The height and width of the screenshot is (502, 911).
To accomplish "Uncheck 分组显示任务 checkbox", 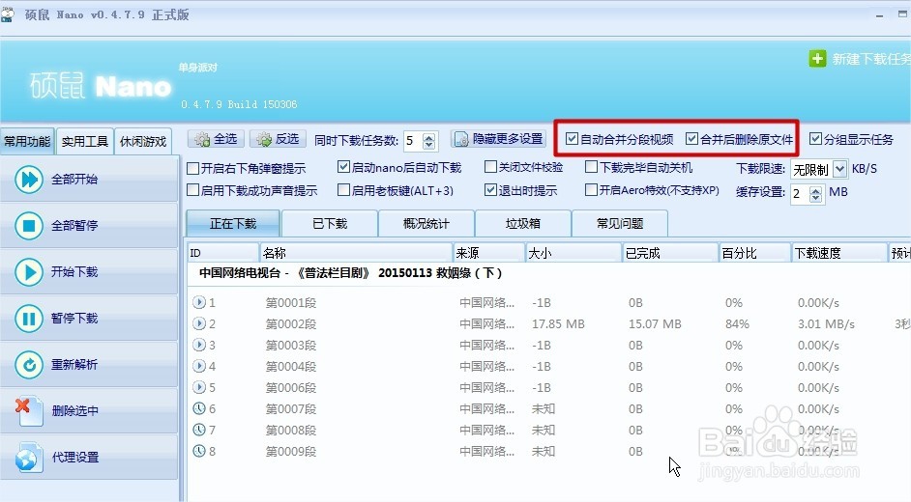I will 815,139.
